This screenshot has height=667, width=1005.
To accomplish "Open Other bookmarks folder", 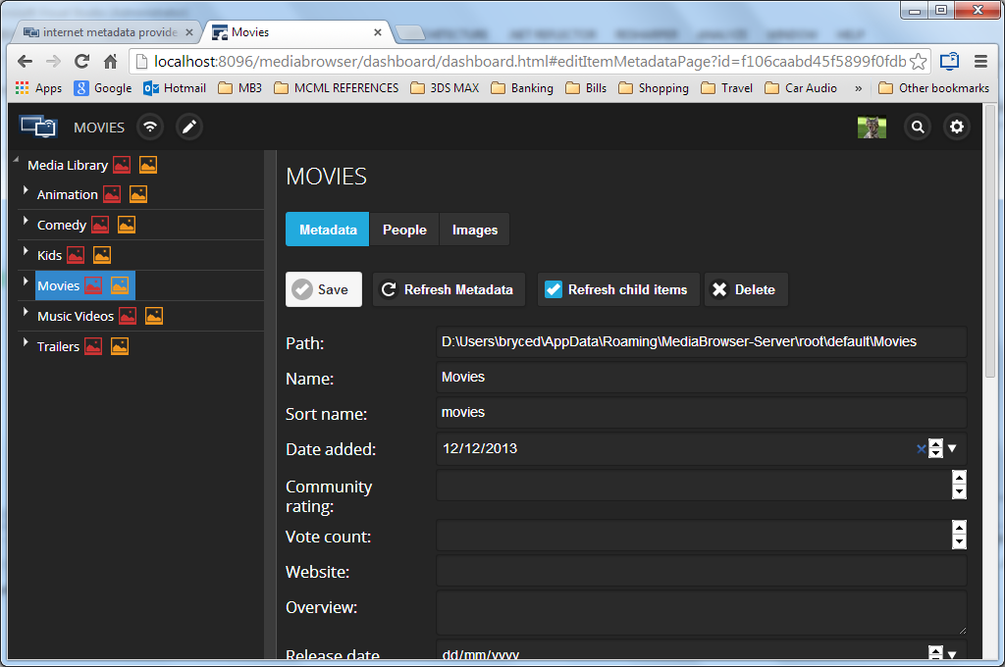I will click(x=934, y=88).
